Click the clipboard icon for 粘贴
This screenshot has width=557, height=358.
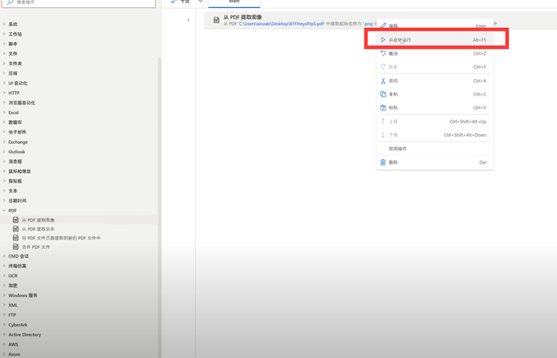point(383,108)
